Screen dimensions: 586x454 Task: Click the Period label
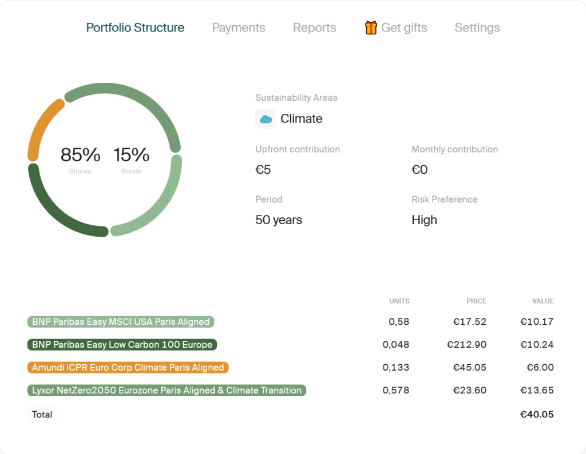(x=269, y=200)
